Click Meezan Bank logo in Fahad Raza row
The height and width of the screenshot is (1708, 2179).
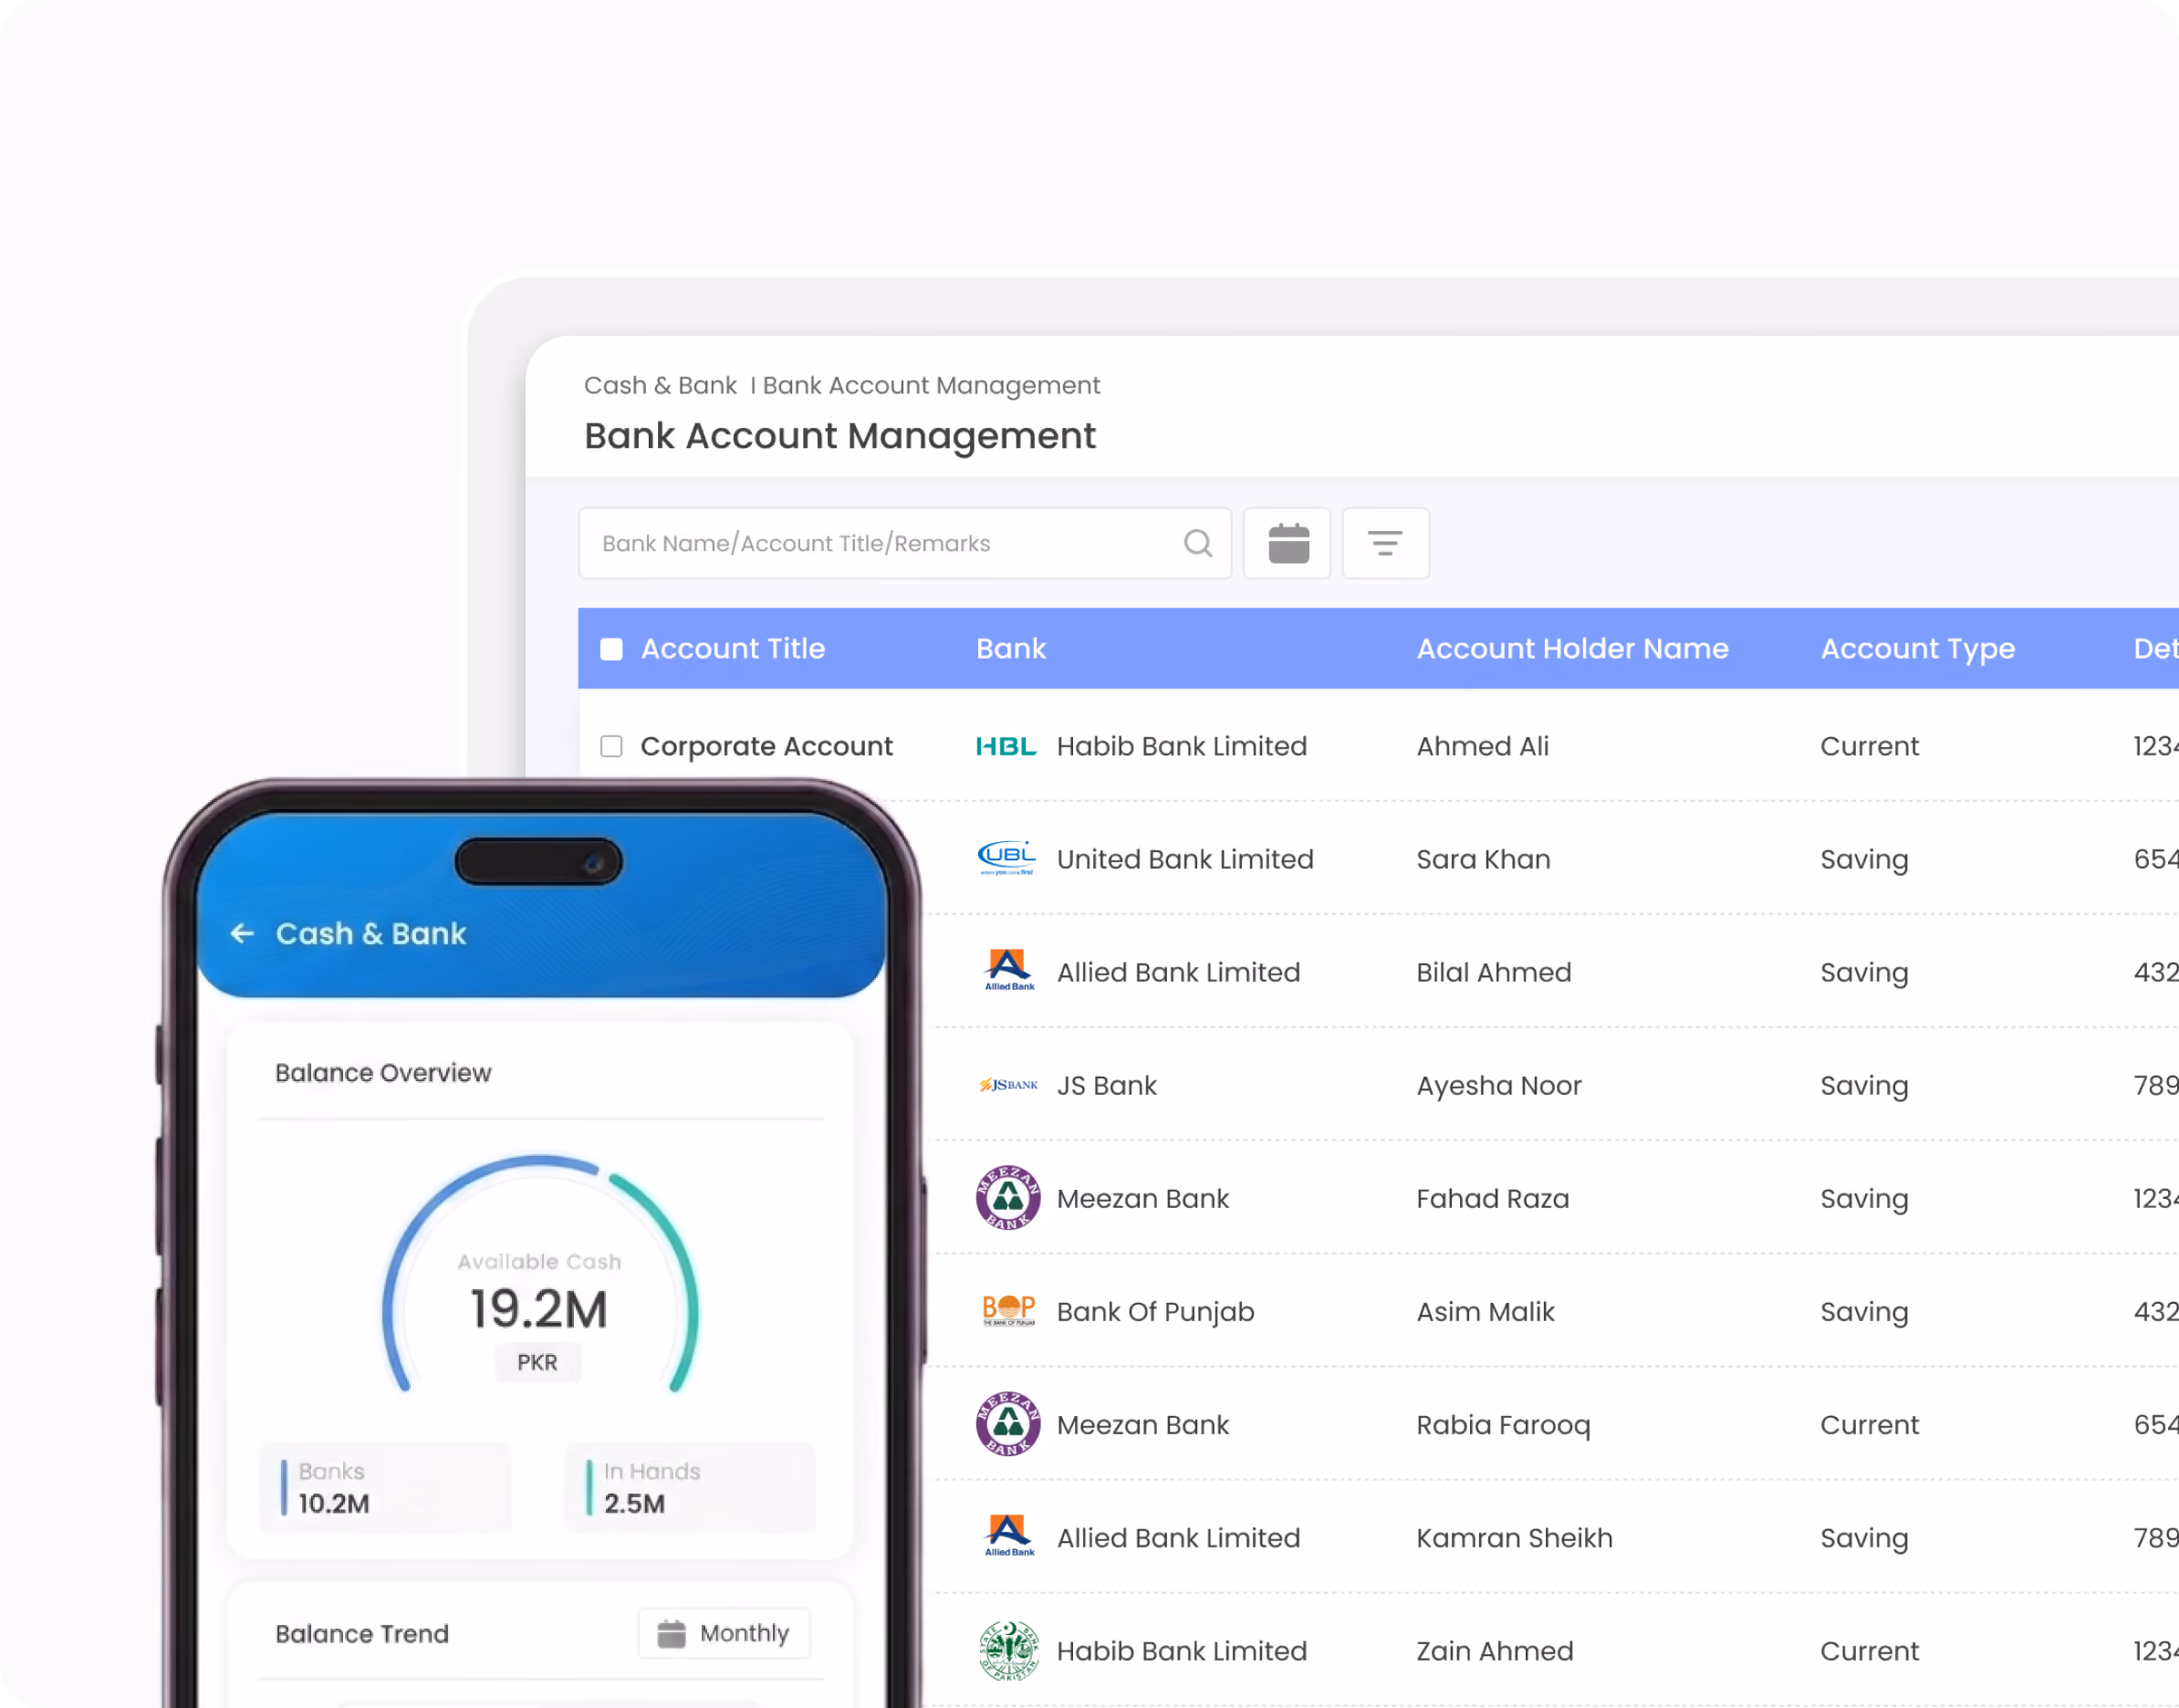pos(1007,1198)
